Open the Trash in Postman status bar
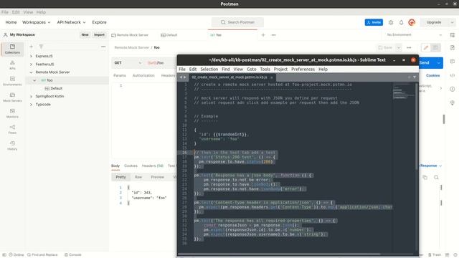The image size is (459, 258). (x=435, y=255)
